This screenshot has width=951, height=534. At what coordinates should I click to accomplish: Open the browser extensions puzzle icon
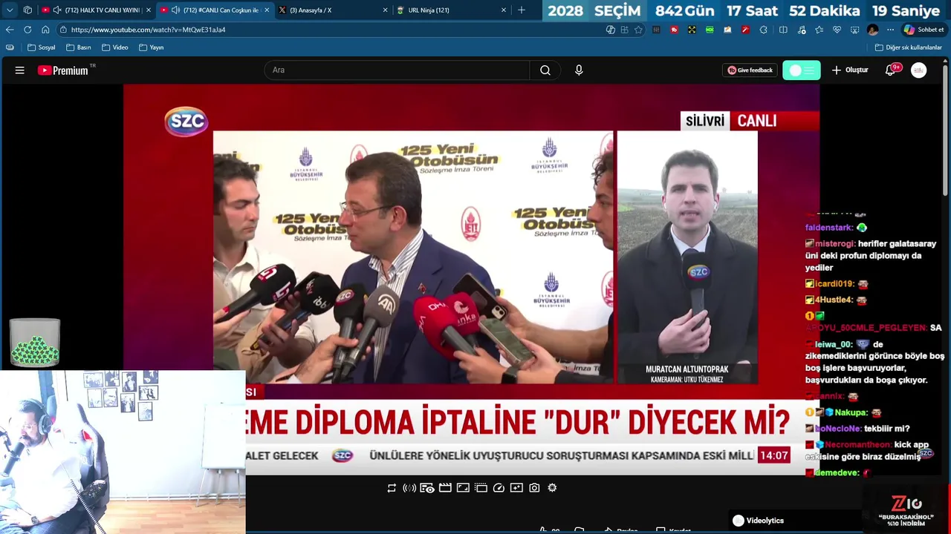[x=763, y=30]
